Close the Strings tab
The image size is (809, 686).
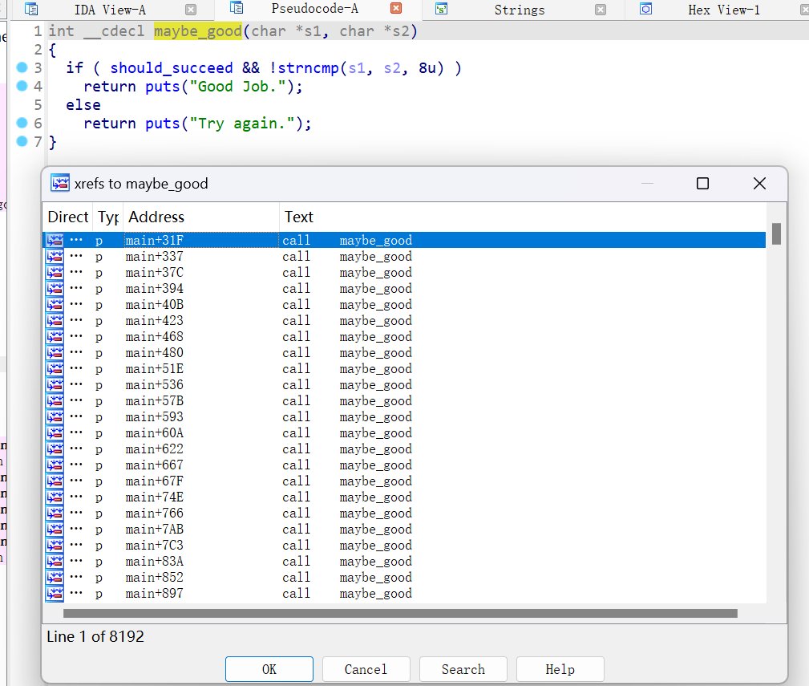(600, 10)
